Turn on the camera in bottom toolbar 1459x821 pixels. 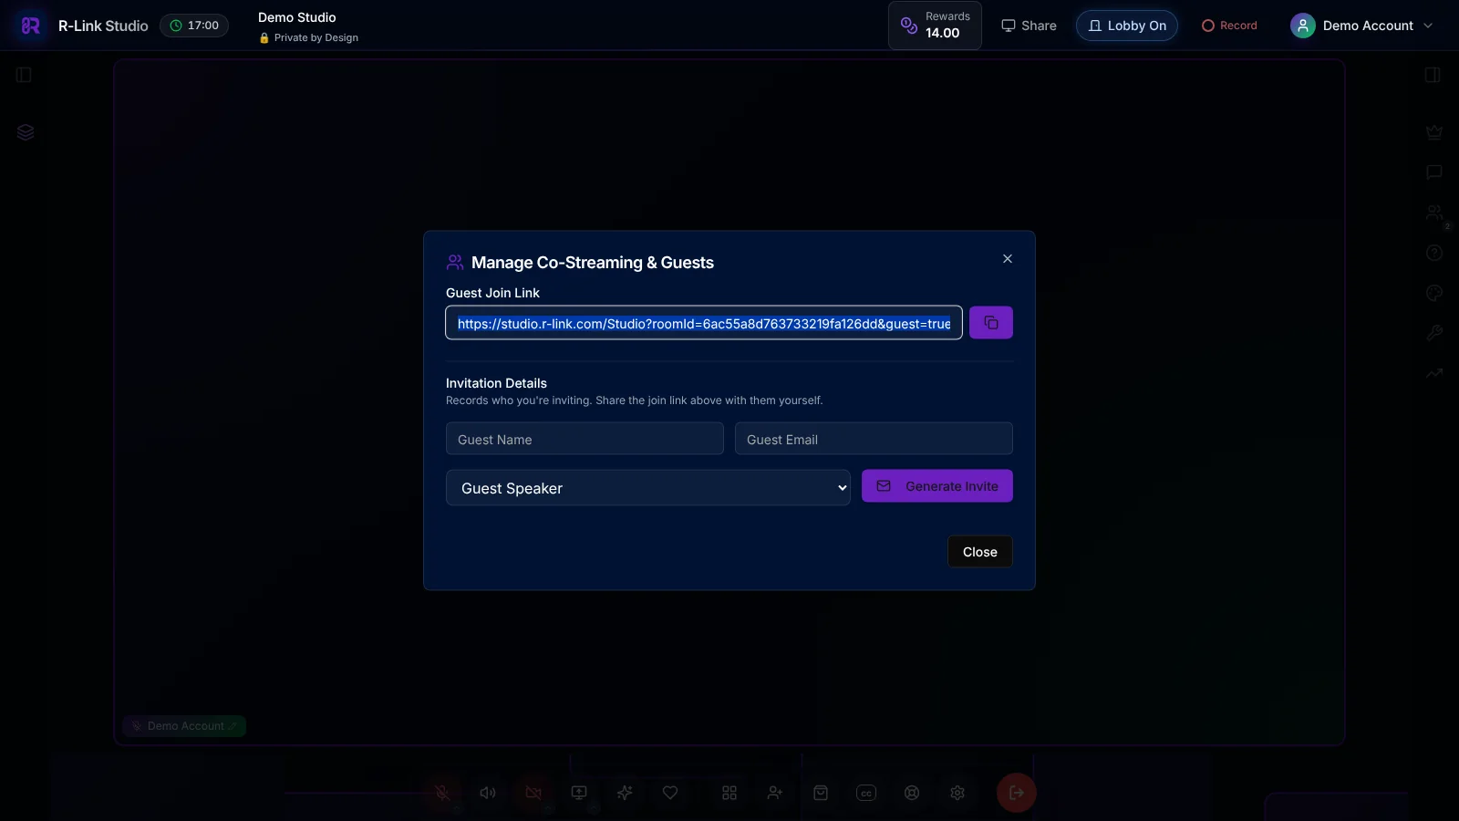pos(533,793)
